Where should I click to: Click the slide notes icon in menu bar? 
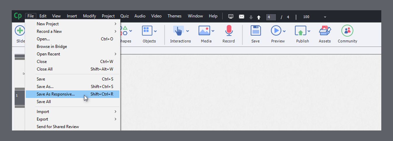click(x=231, y=16)
